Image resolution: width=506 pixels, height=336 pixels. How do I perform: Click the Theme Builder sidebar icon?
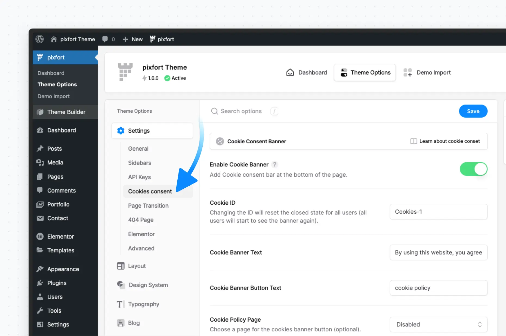(x=40, y=112)
